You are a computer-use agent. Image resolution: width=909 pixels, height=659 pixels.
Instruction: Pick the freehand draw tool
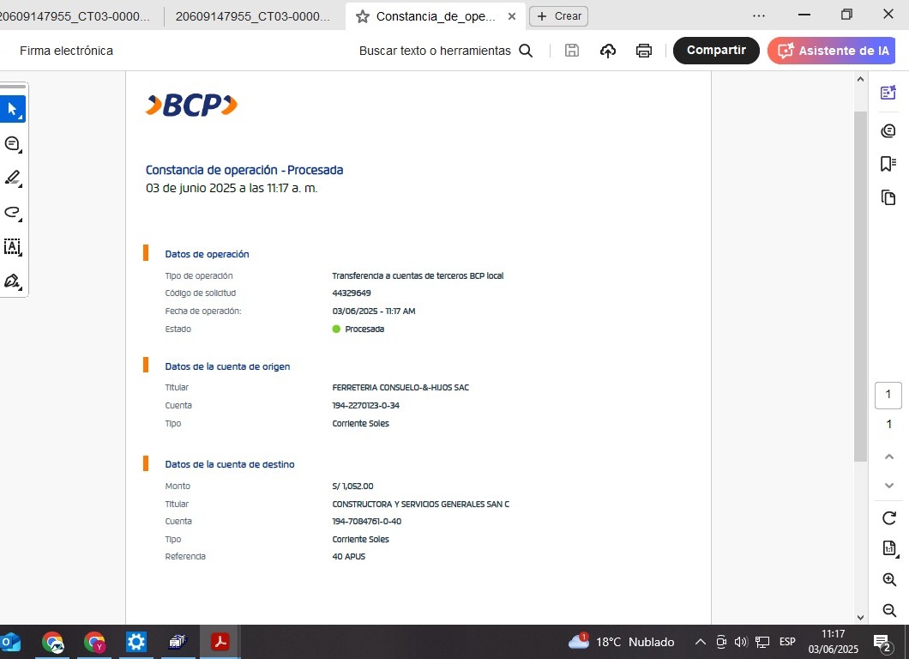point(12,213)
